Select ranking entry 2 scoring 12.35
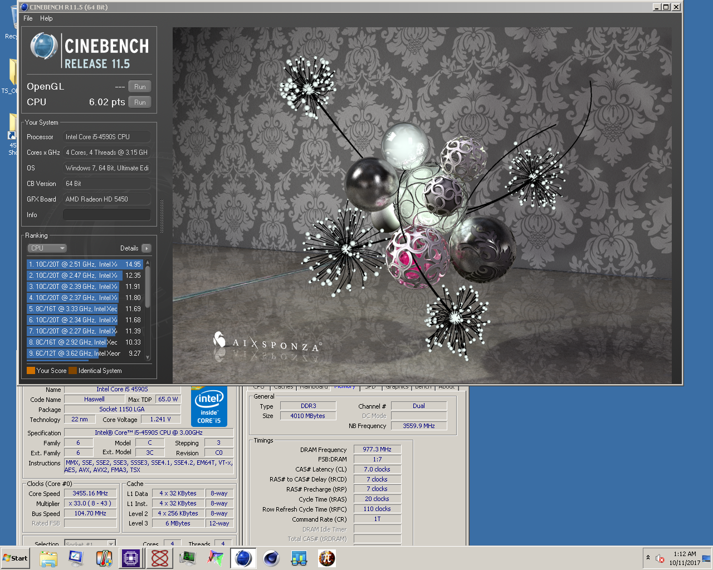The width and height of the screenshot is (713, 570). [85, 276]
